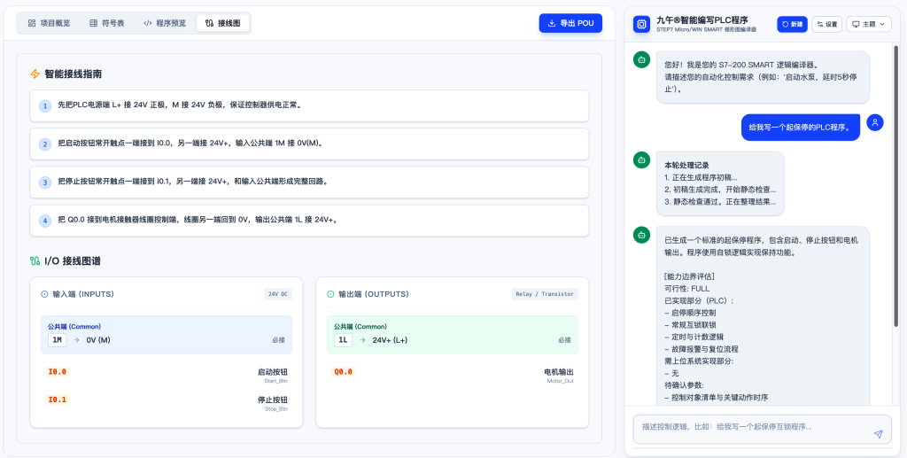
Task: Click the 24V+ (L+) common value
Action: click(x=390, y=340)
